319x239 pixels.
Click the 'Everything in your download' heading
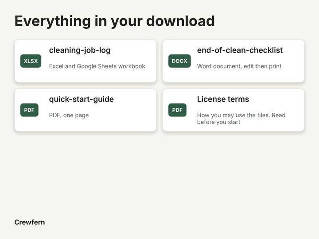click(x=115, y=21)
